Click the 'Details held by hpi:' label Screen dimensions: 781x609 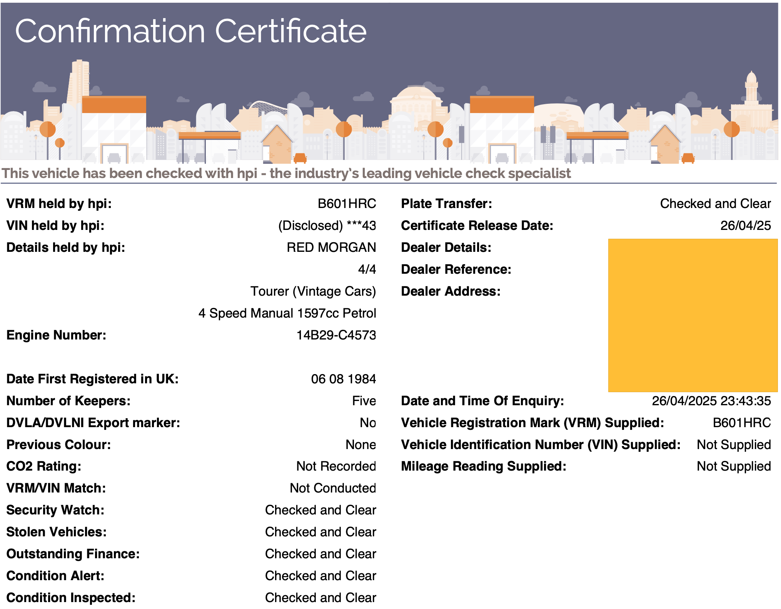tap(66, 247)
